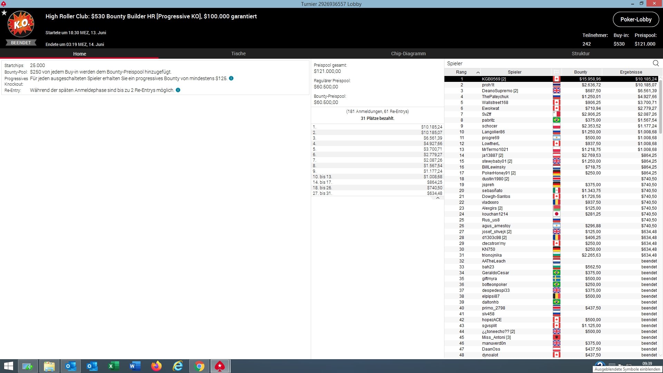The image size is (663, 373).
Task: Switch to the Struktur tab
Action: (x=580, y=54)
